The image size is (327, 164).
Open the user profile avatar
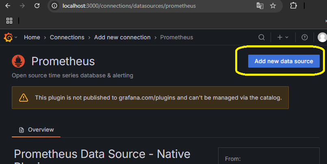(322, 37)
